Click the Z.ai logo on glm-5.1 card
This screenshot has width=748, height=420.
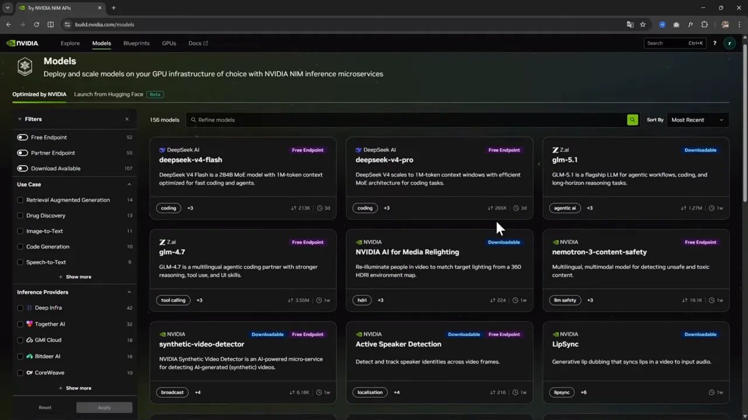555,150
